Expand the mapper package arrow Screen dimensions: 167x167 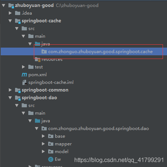coord(43,144)
